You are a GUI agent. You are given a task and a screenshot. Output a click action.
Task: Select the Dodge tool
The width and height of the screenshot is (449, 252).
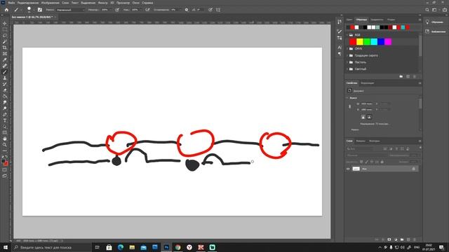coord(5,108)
